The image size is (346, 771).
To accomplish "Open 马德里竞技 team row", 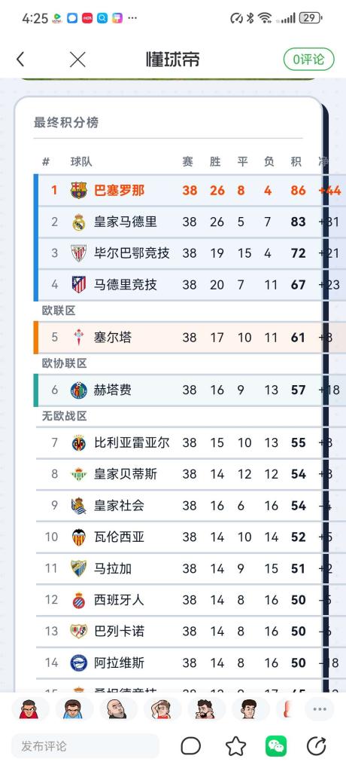I will click(190, 285).
